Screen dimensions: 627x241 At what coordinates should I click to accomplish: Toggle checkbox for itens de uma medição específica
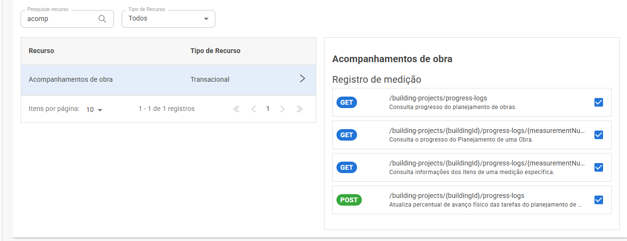tap(598, 167)
